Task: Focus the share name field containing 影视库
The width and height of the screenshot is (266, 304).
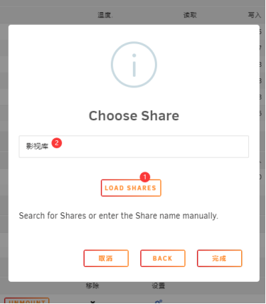Action: click(134, 147)
